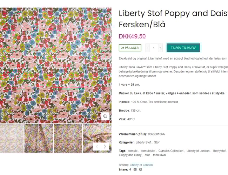Image resolution: width=228 pixels, height=175 pixels.
Task: Share product via email icon
Action: coord(135,169)
